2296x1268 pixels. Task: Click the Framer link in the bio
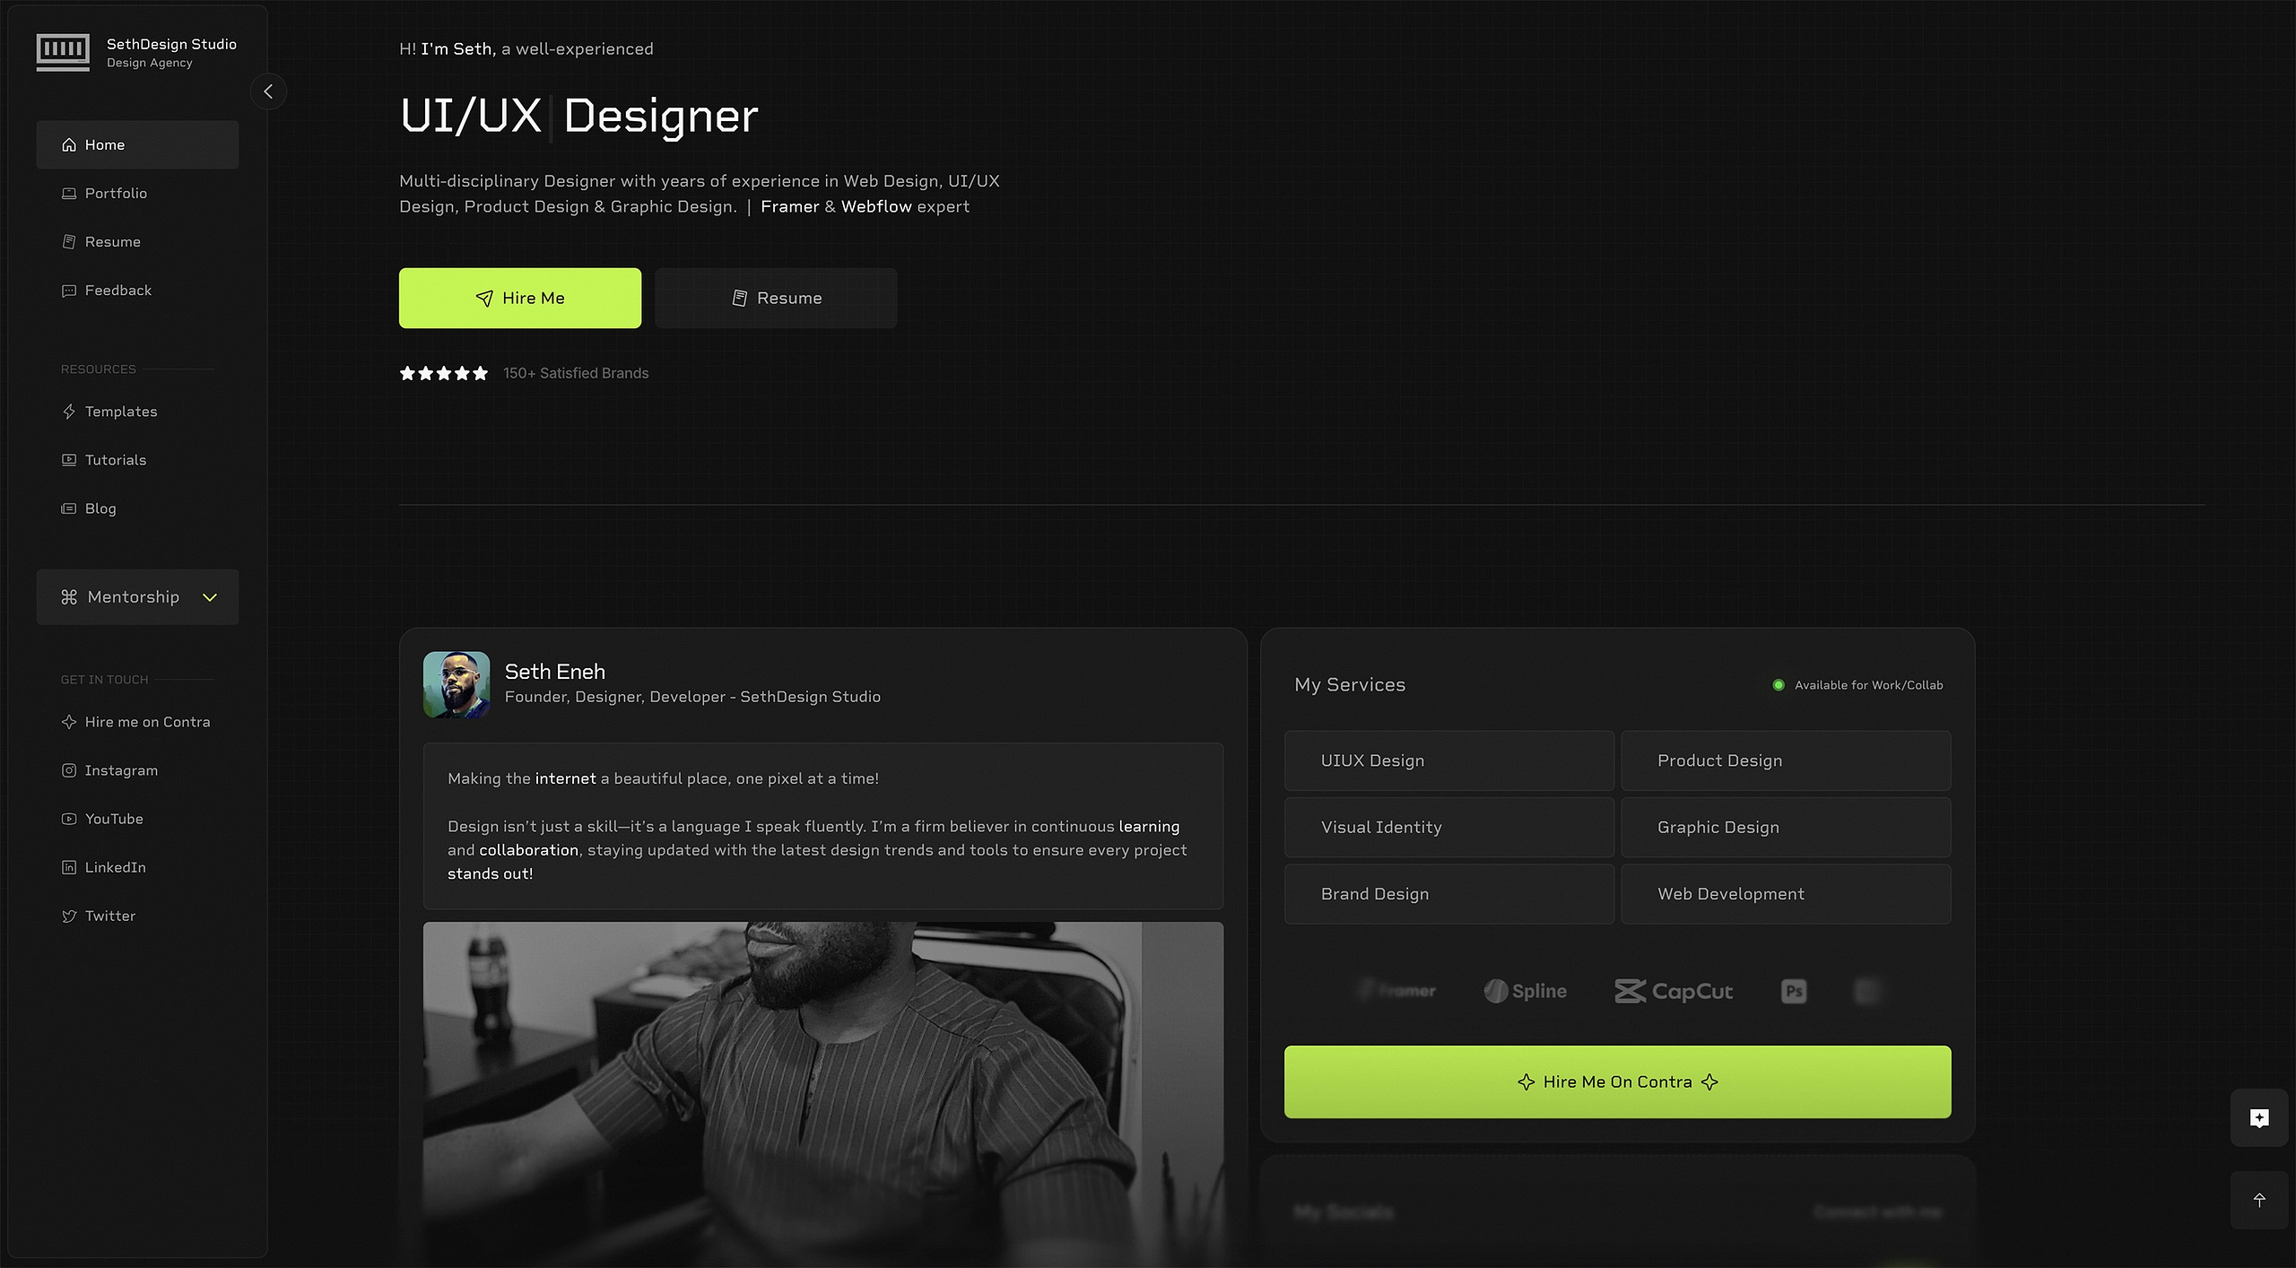(790, 206)
